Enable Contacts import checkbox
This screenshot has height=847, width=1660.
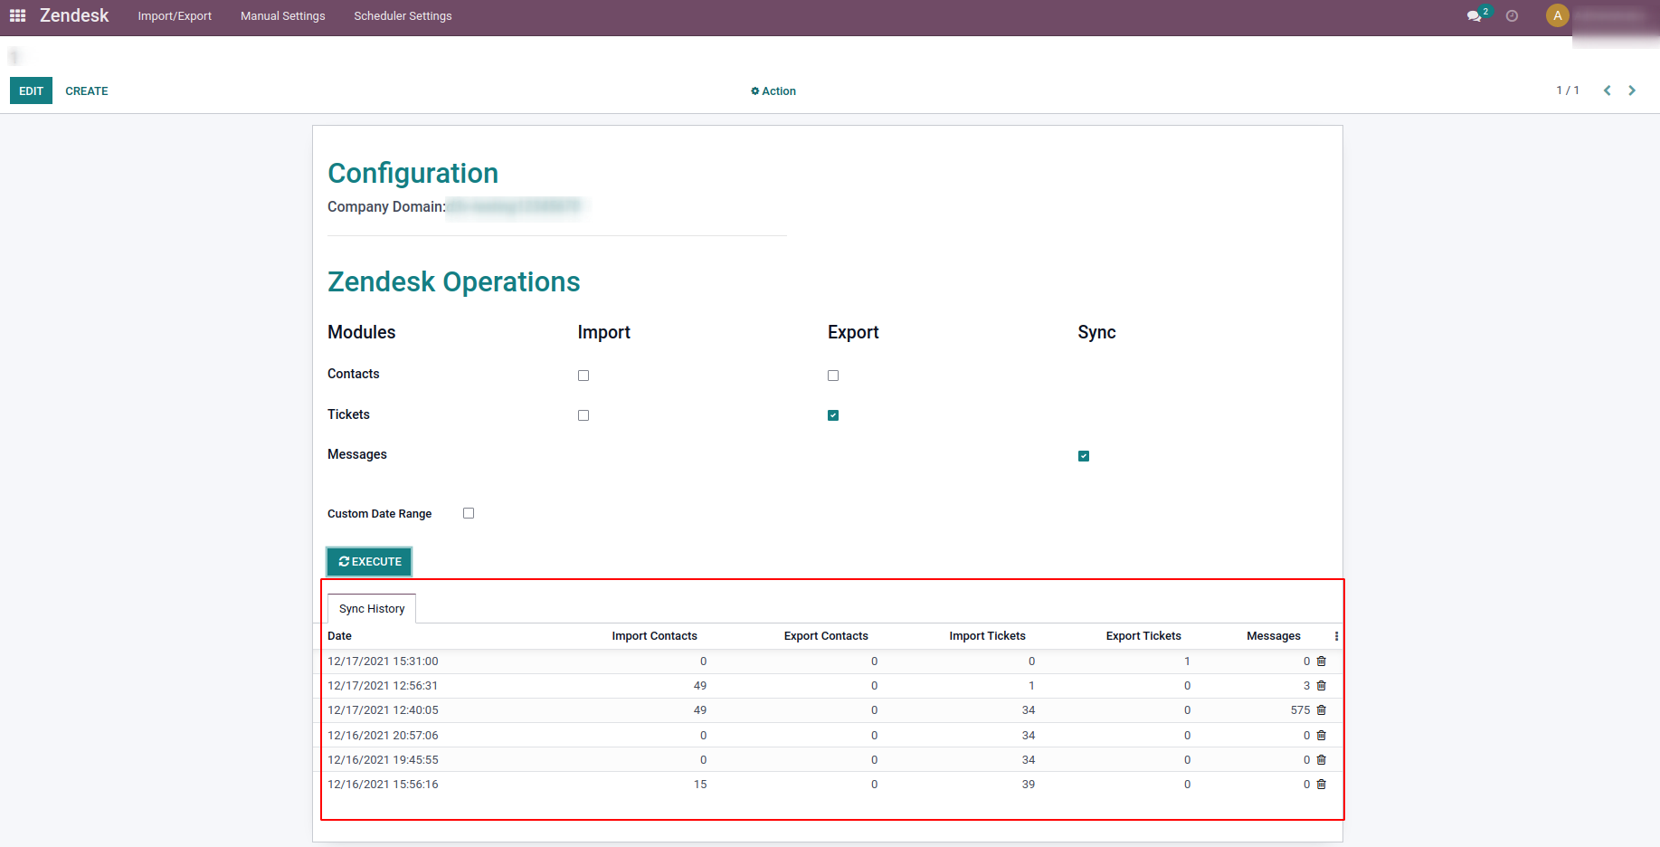583,376
